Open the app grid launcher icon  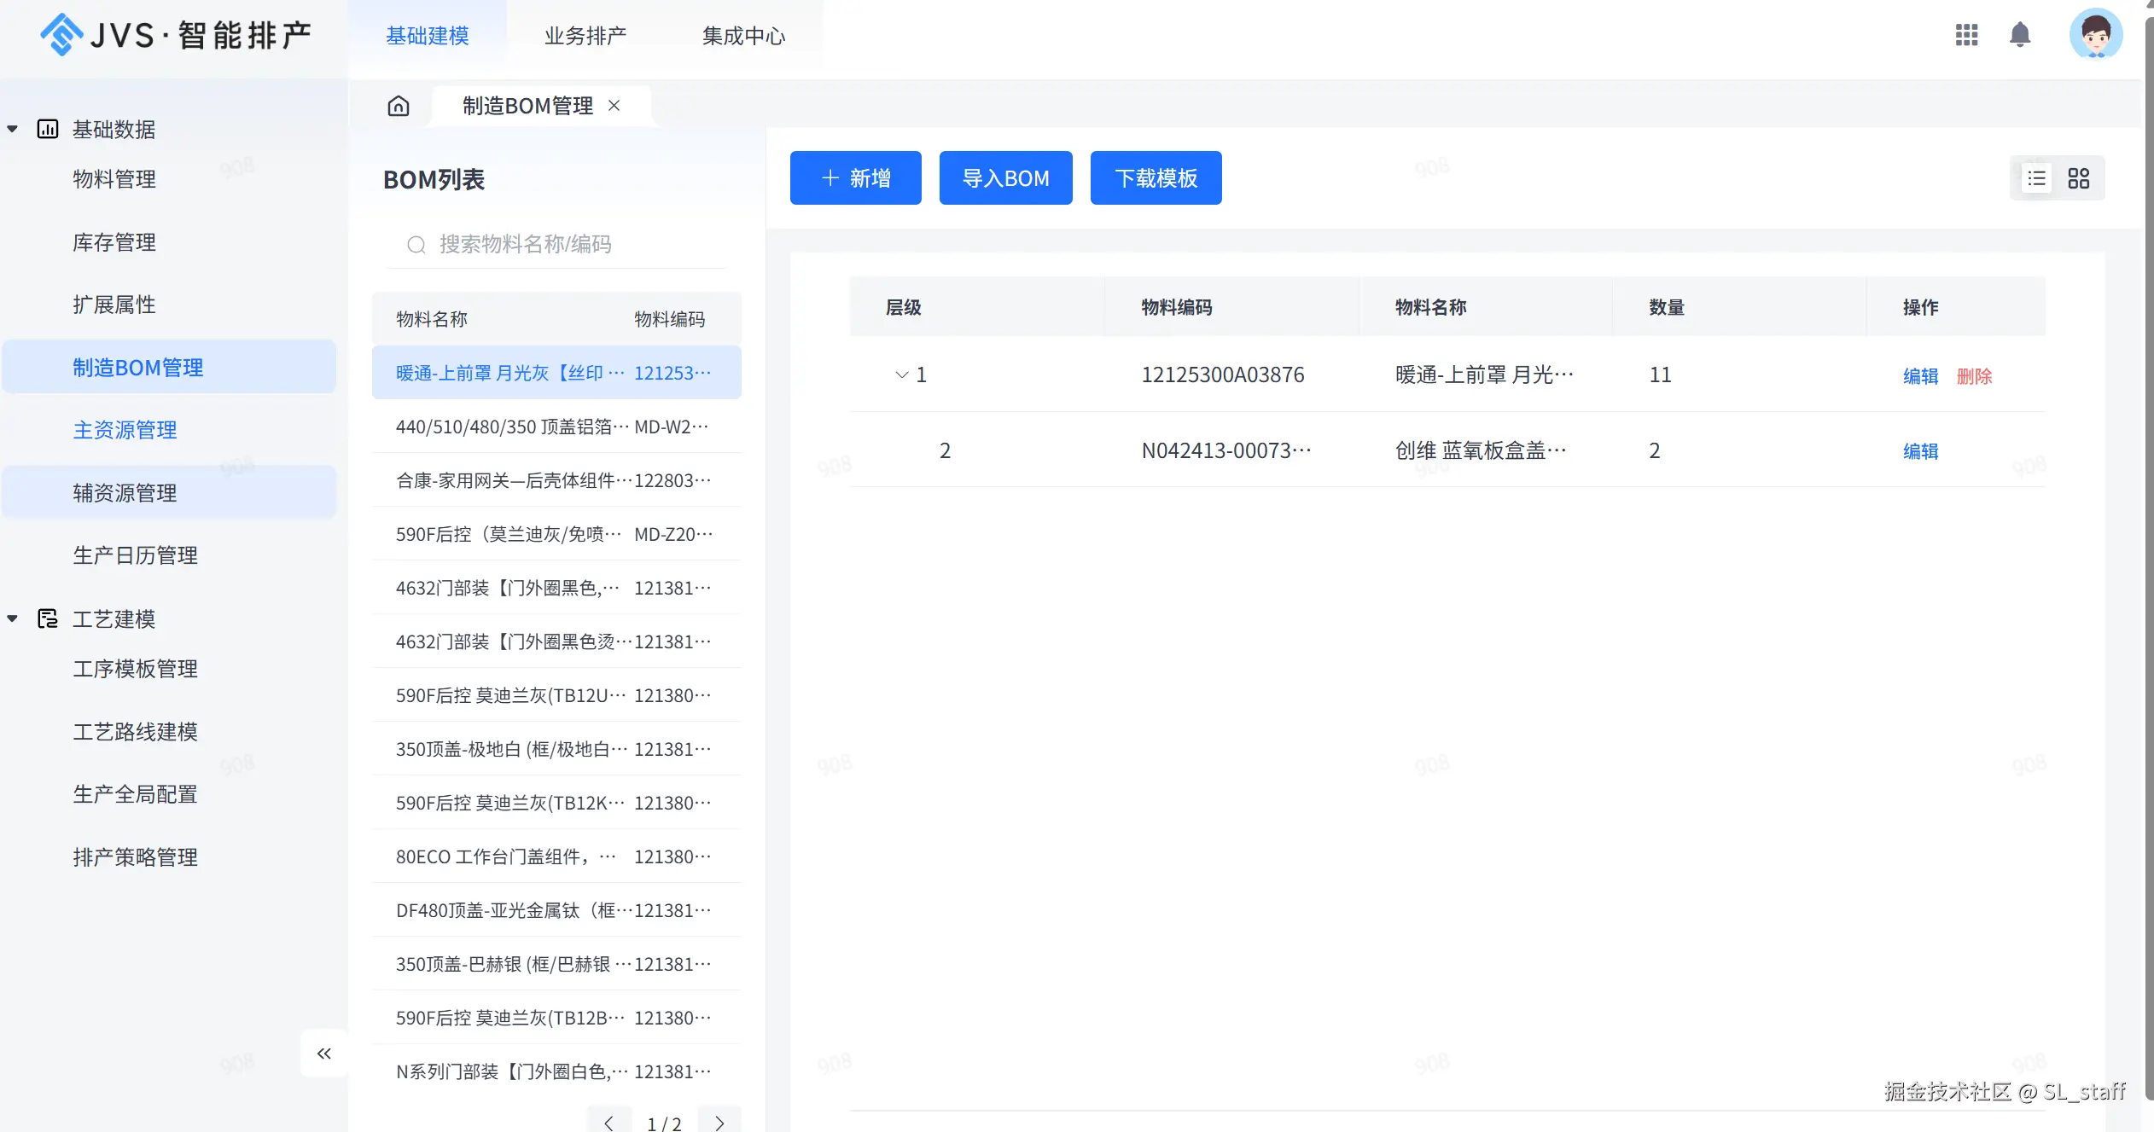click(x=1966, y=35)
